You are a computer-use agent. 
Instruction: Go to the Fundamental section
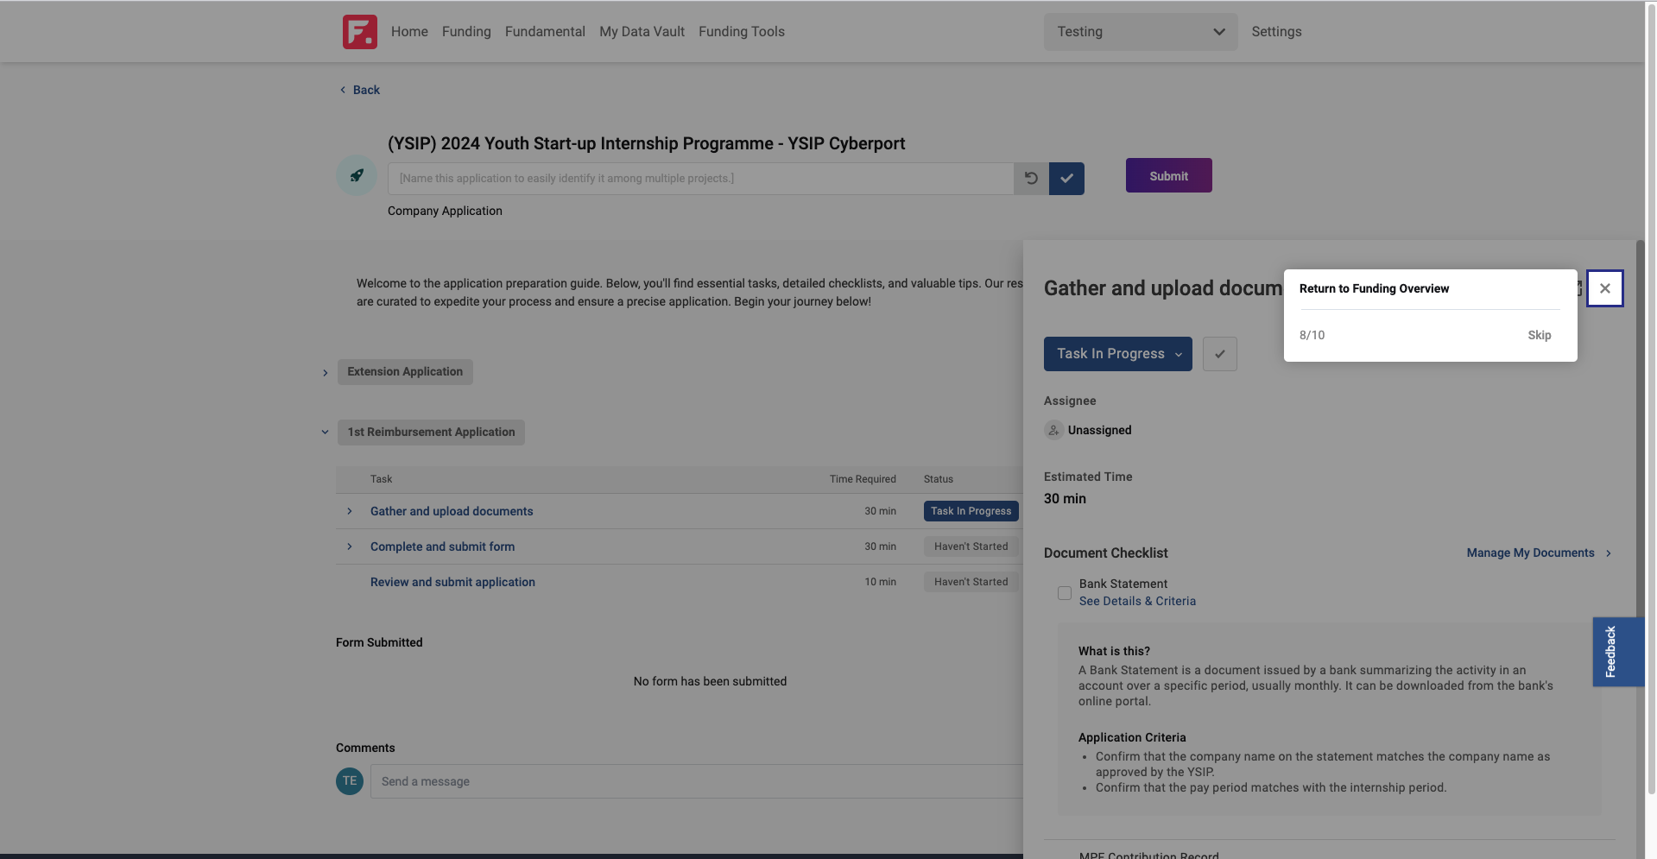pyautogui.click(x=545, y=32)
